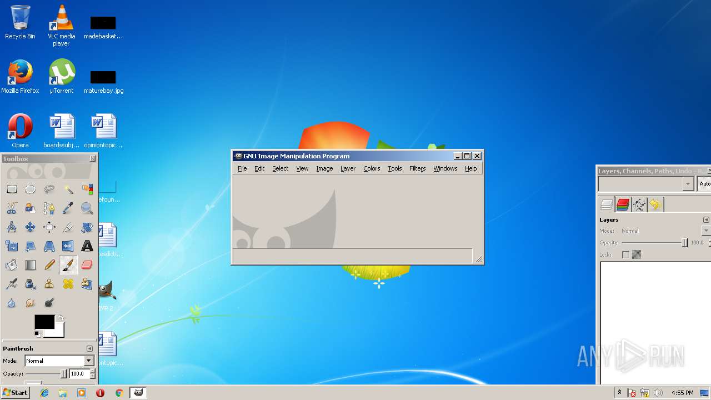Open Google Chrome from the taskbar
The width and height of the screenshot is (711, 400).
119,393
